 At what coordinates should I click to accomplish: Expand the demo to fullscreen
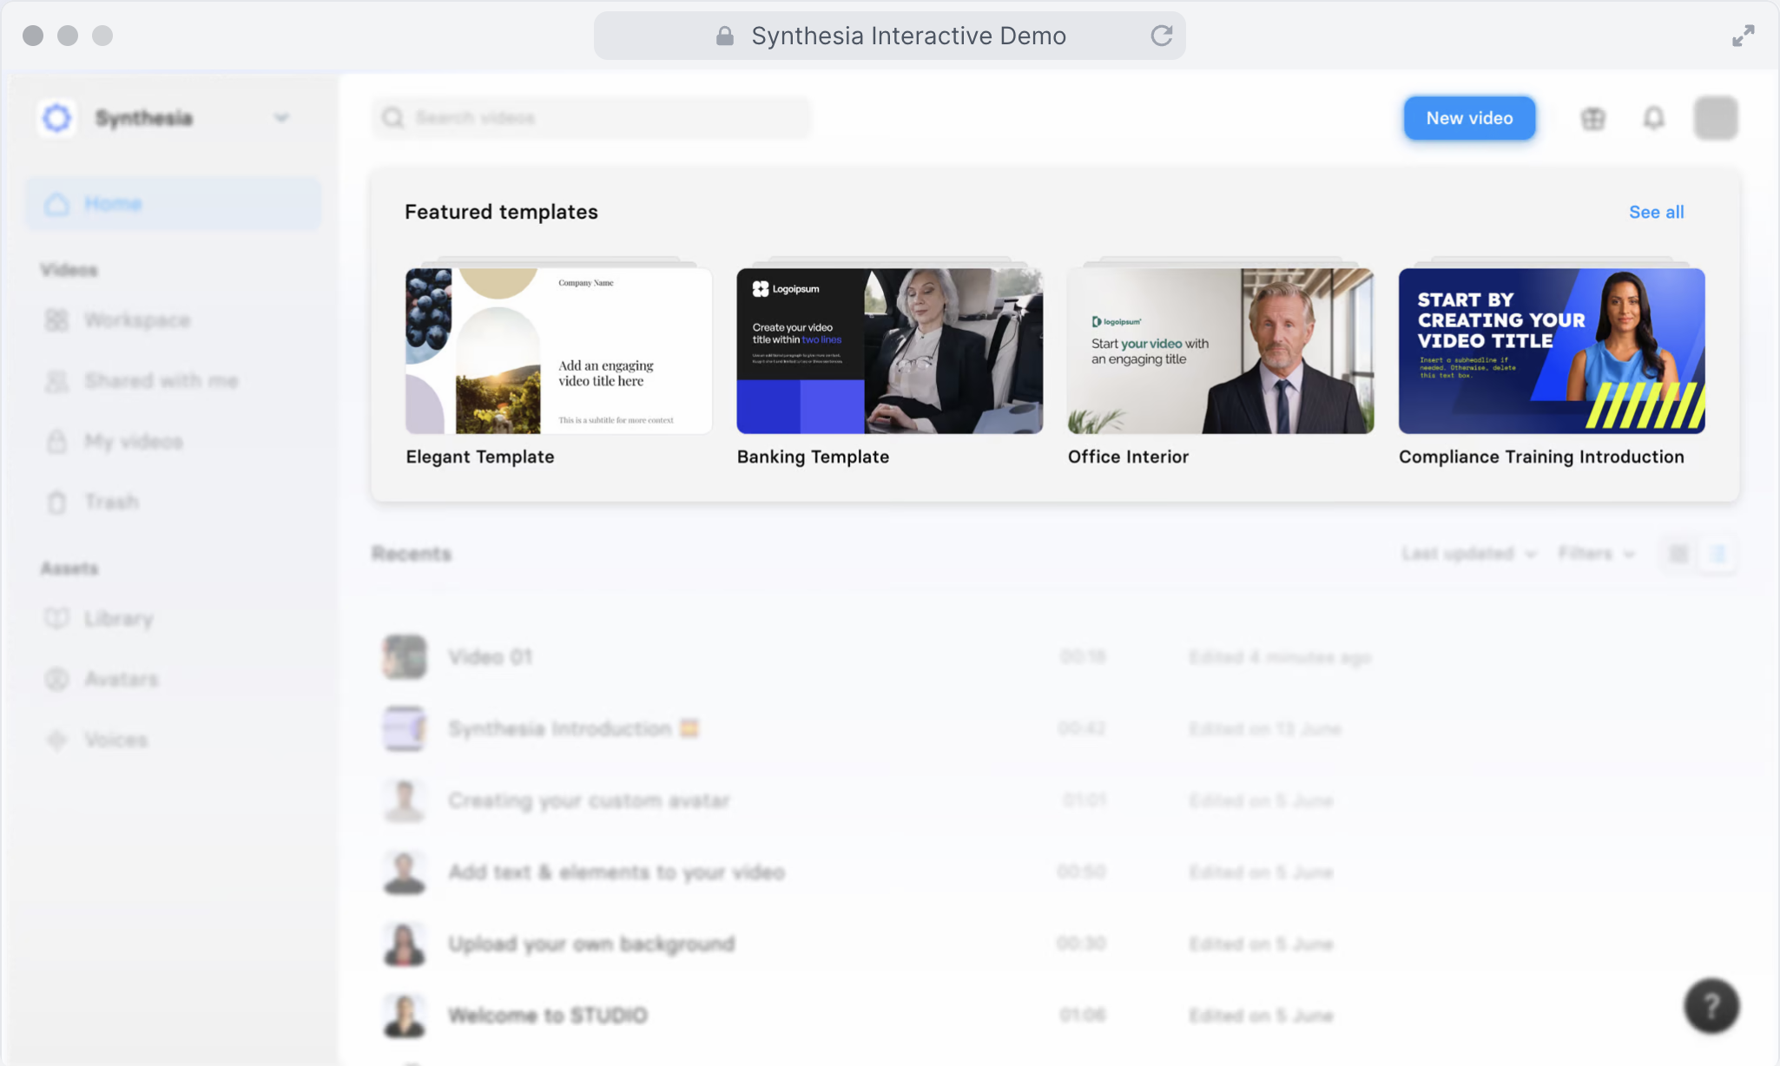1743,36
